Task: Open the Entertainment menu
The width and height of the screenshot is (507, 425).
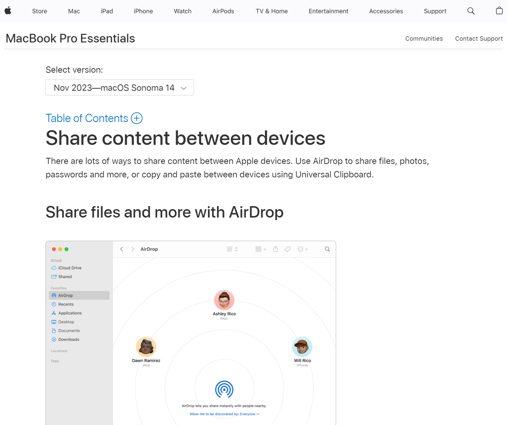Action: tap(328, 11)
